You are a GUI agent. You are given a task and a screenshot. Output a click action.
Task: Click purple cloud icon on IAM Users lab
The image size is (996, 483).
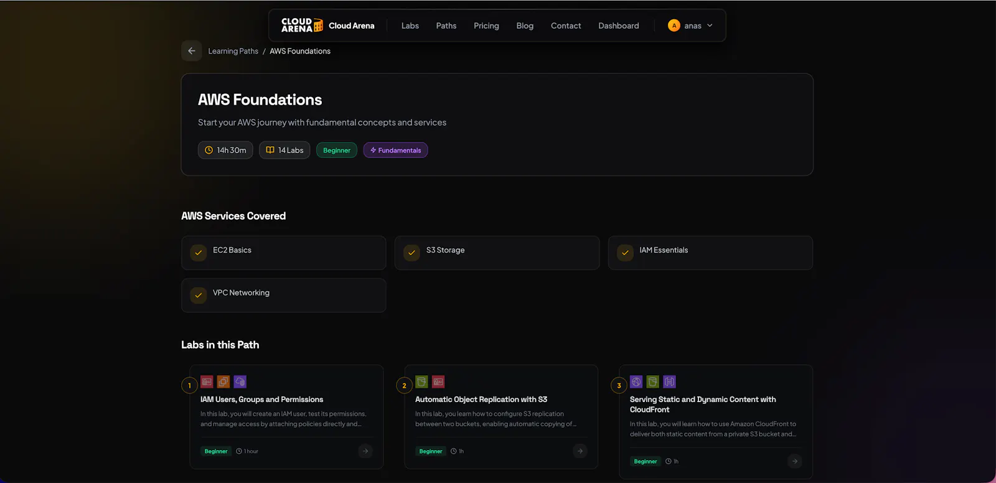240,382
